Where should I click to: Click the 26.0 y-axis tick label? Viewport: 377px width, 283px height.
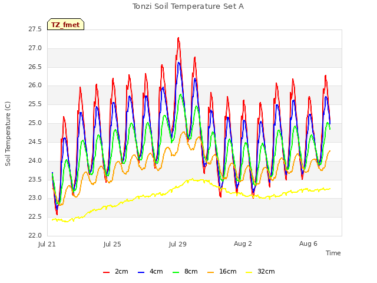click(35, 85)
